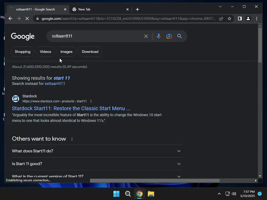Open Chrome from the taskbar
Screen dimensions: 267x200
pyautogui.click(x=139, y=194)
